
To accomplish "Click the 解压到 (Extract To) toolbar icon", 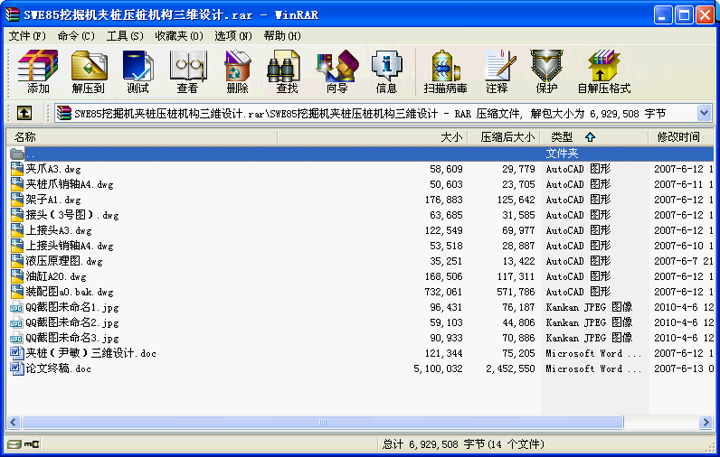I will coord(89,72).
